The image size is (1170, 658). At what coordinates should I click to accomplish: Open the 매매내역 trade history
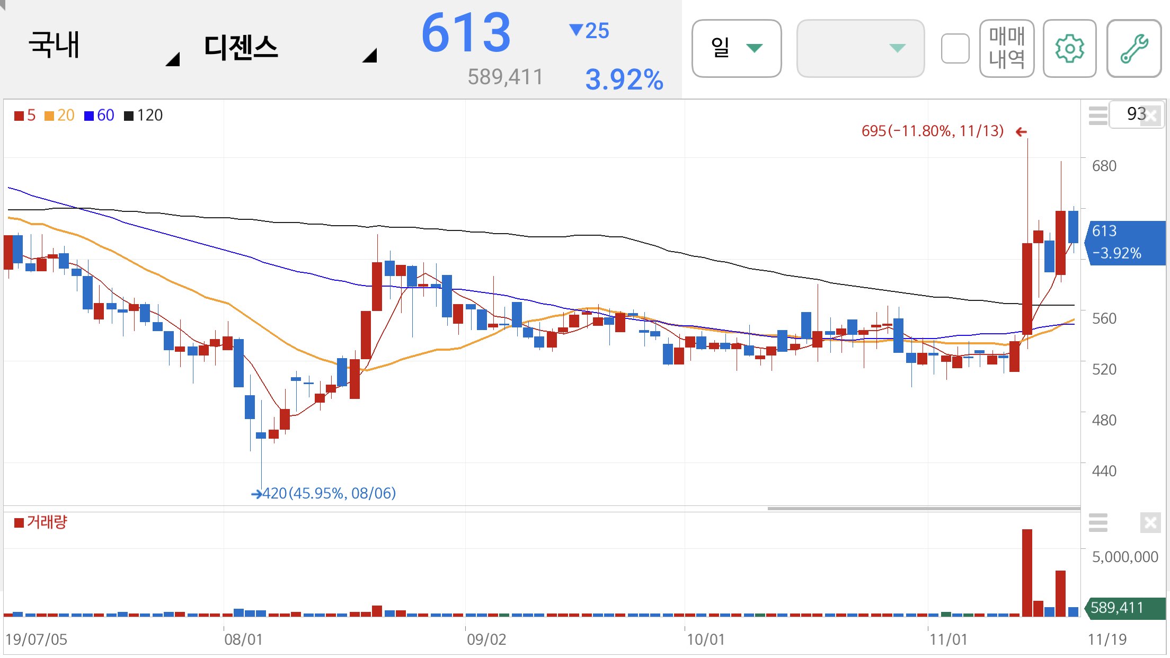[x=1007, y=49]
